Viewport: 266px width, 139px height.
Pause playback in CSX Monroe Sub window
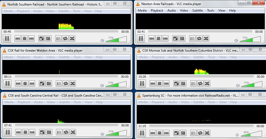tap(142, 83)
